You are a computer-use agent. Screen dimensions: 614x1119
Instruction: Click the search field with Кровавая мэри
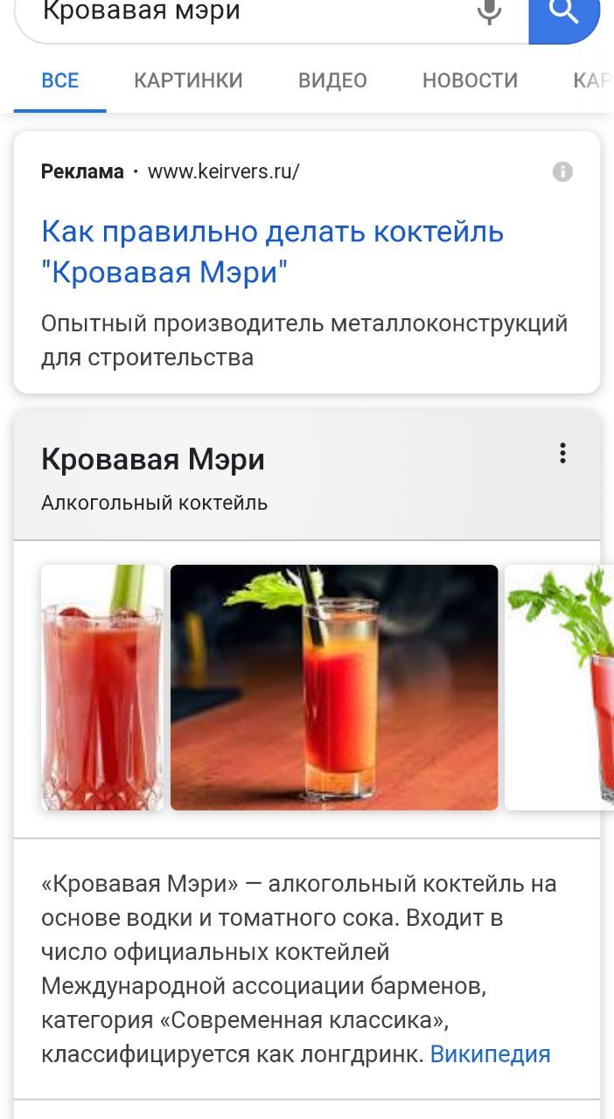[x=254, y=14]
